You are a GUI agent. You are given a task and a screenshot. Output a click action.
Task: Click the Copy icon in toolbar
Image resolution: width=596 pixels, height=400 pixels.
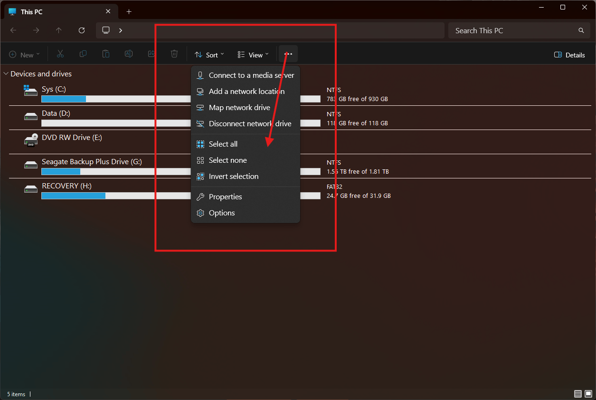pyautogui.click(x=83, y=54)
